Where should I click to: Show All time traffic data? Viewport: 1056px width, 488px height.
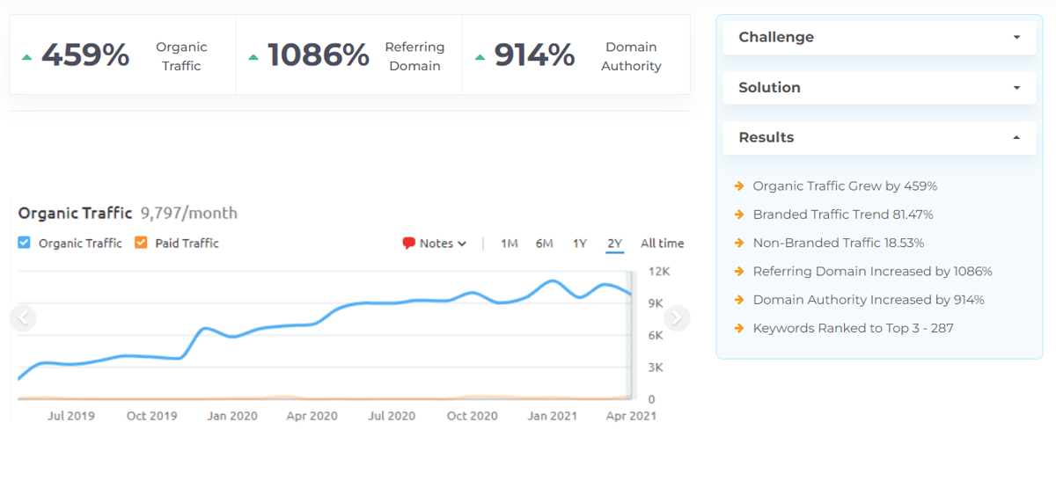click(662, 244)
